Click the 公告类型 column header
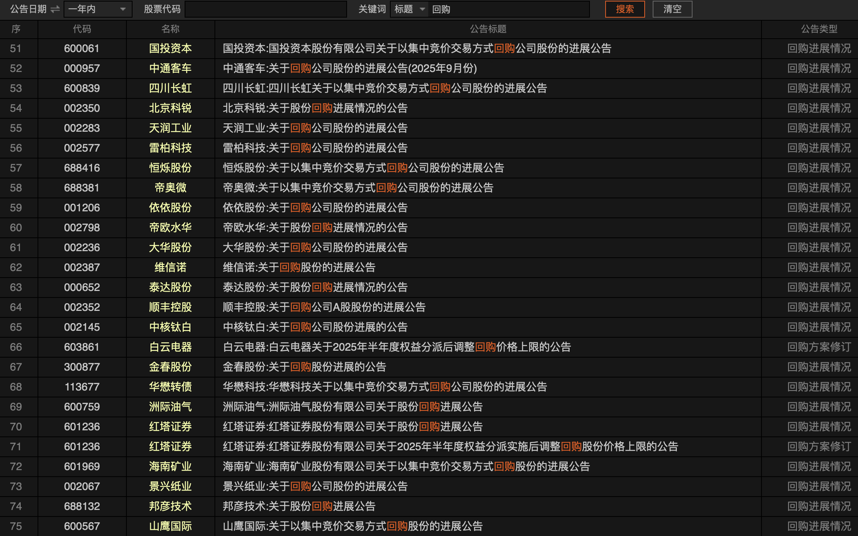The width and height of the screenshot is (858, 536). coord(819,29)
